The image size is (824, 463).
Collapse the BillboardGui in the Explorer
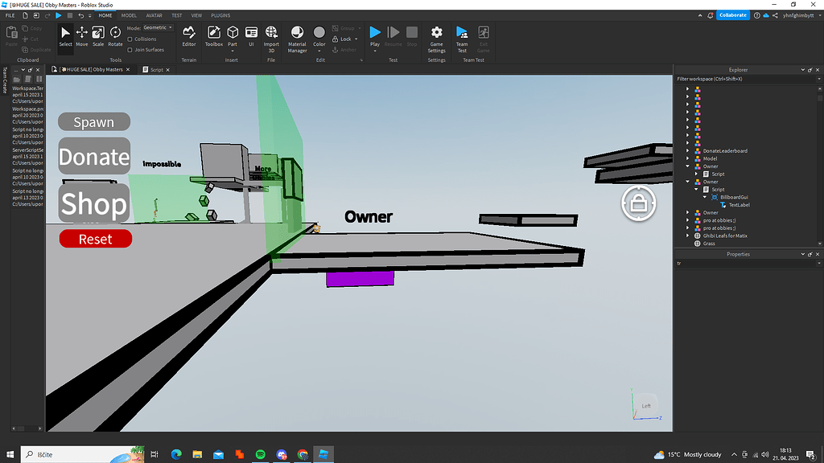(705, 197)
